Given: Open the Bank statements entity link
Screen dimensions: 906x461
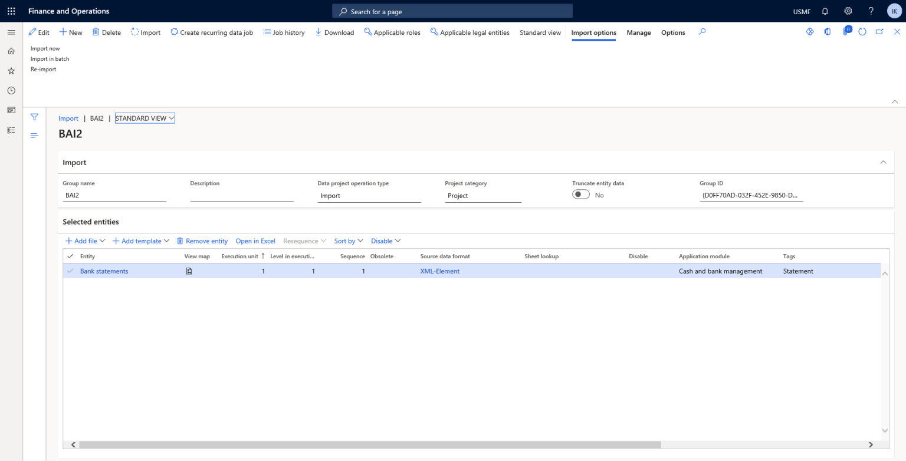Looking at the screenshot, I should pos(104,271).
